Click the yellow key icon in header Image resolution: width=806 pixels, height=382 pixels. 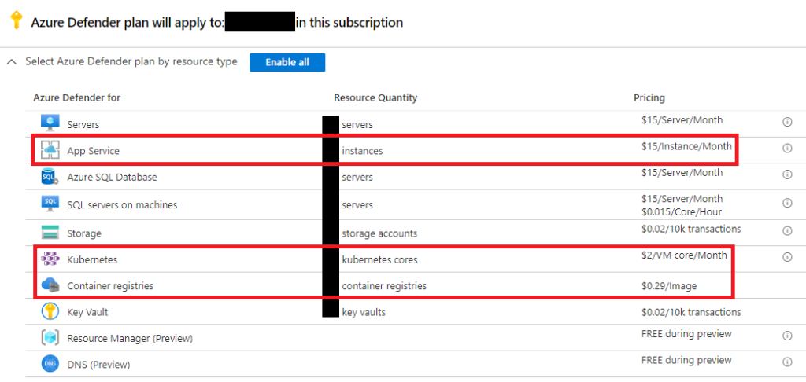click(x=17, y=21)
